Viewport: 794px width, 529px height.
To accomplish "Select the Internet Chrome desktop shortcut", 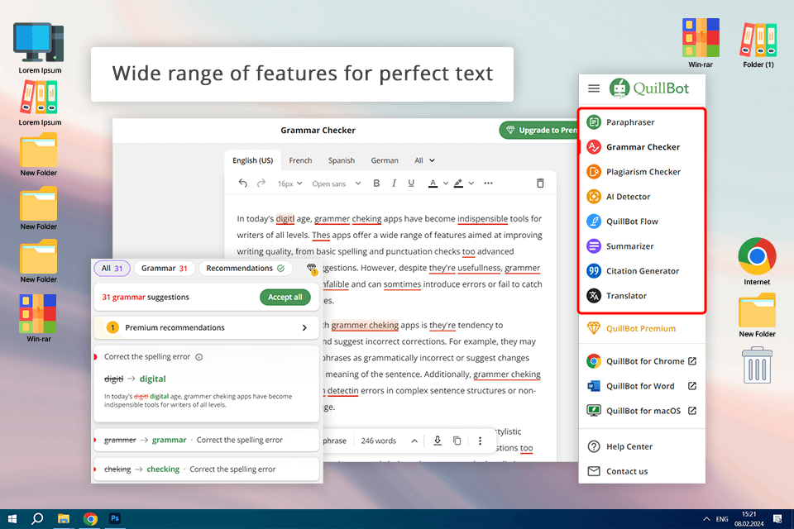I will click(757, 261).
